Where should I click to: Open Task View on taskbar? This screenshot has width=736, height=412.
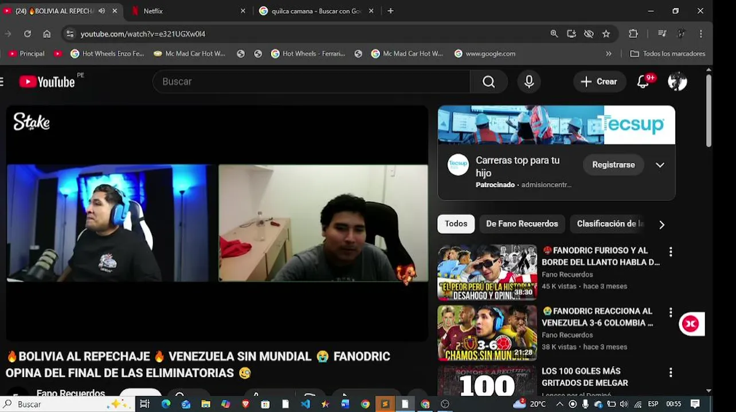click(x=144, y=404)
